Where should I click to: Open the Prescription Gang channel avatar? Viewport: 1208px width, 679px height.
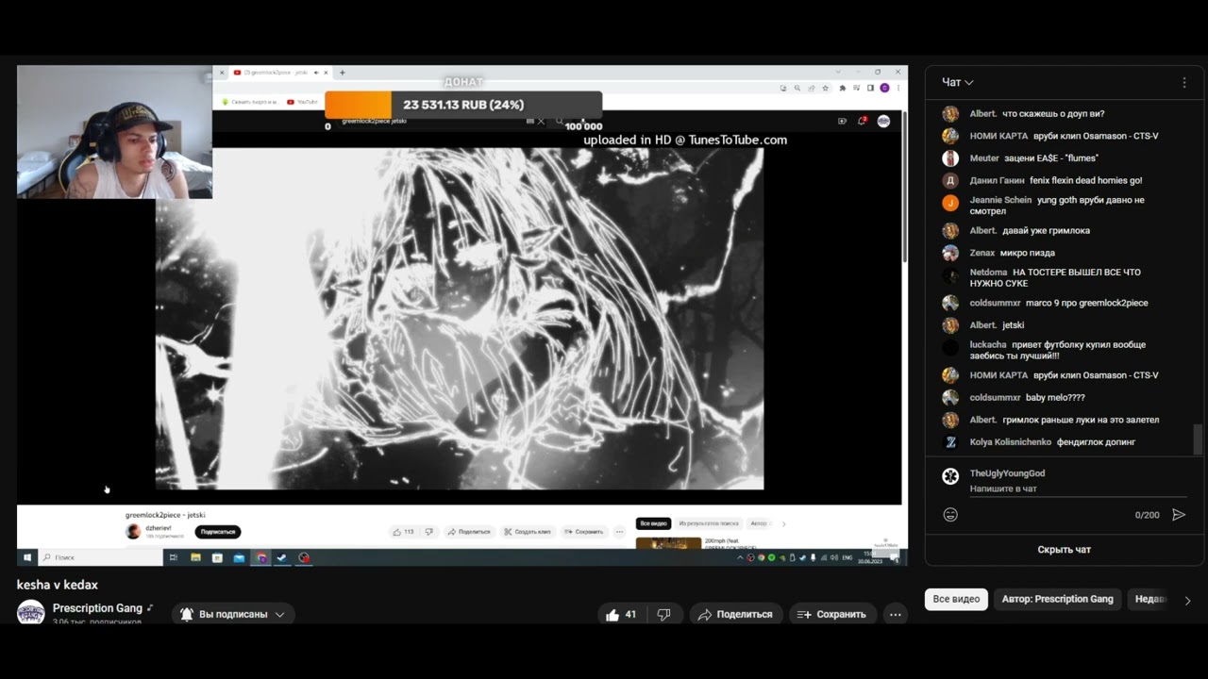[31, 612]
